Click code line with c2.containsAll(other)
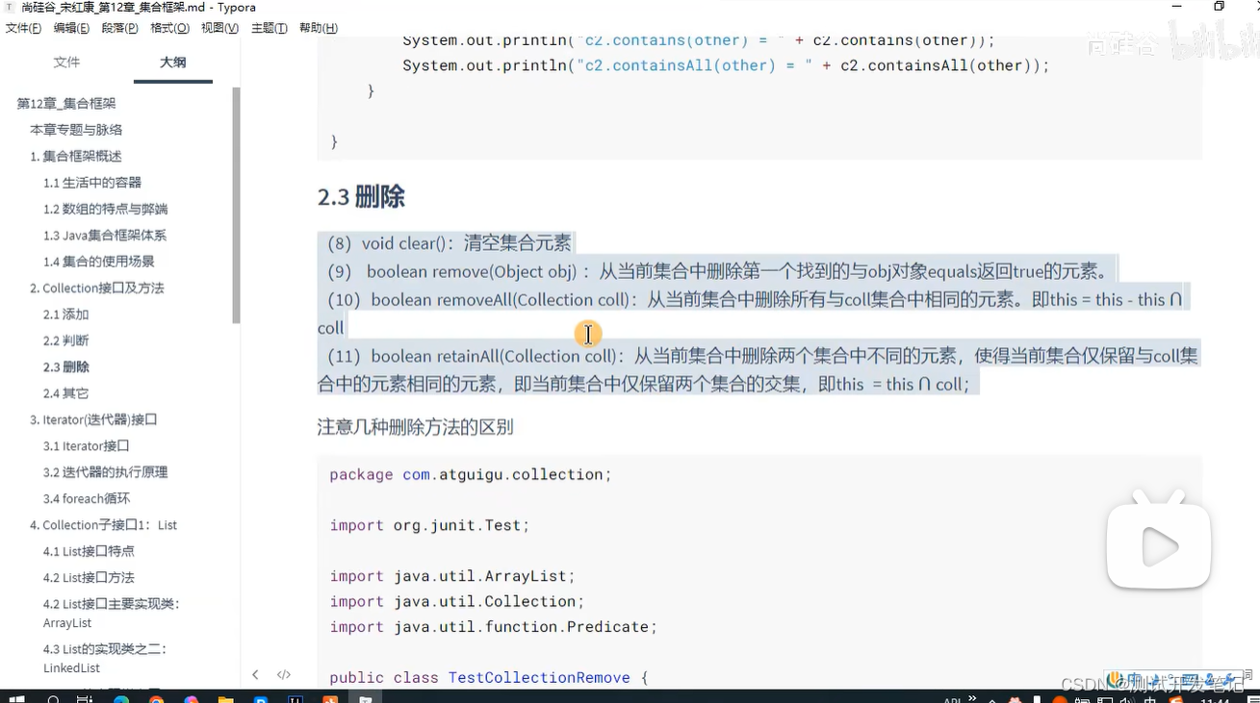1260x703 pixels. coord(726,65)
